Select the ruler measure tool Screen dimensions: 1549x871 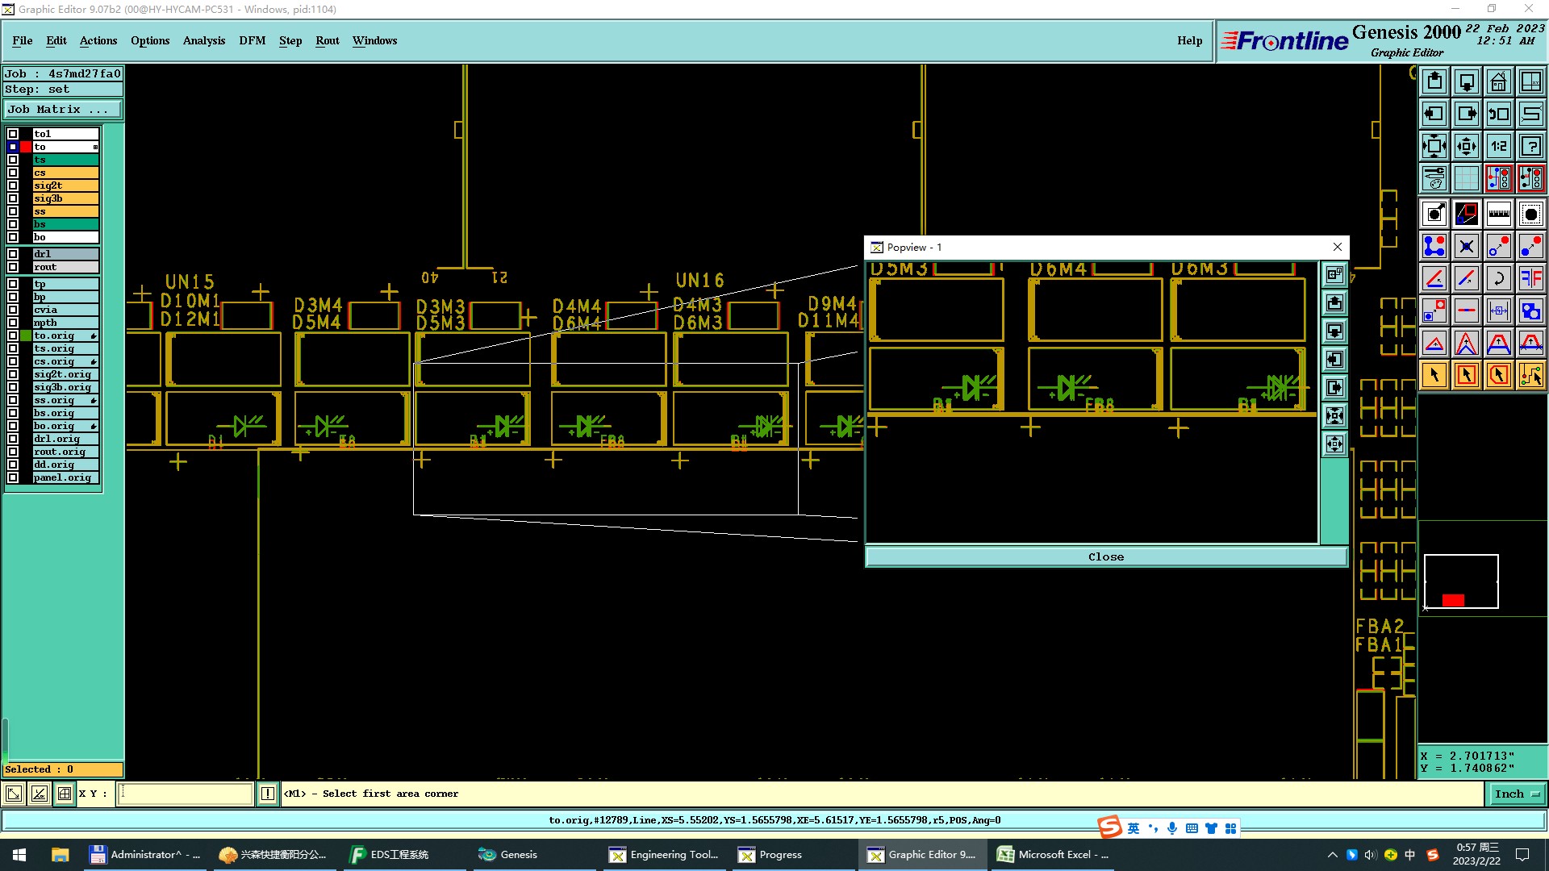click(x=1498, y=214)
